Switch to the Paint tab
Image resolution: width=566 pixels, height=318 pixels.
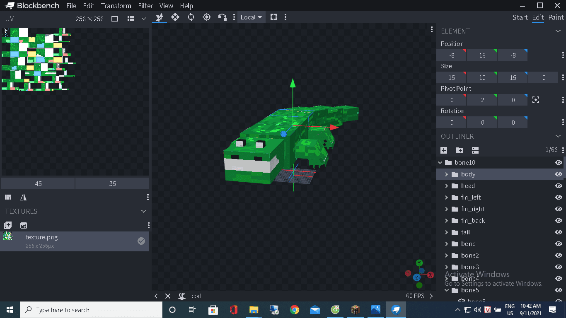click(556, 17)
